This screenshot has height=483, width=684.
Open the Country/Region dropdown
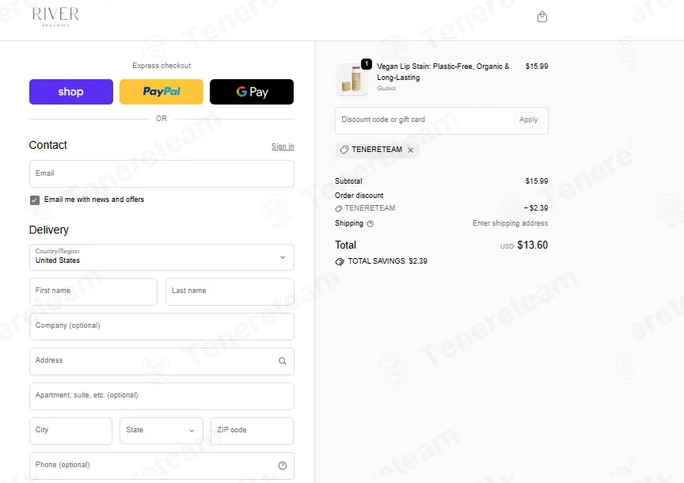pyautogui.click(x=161, y=257)
